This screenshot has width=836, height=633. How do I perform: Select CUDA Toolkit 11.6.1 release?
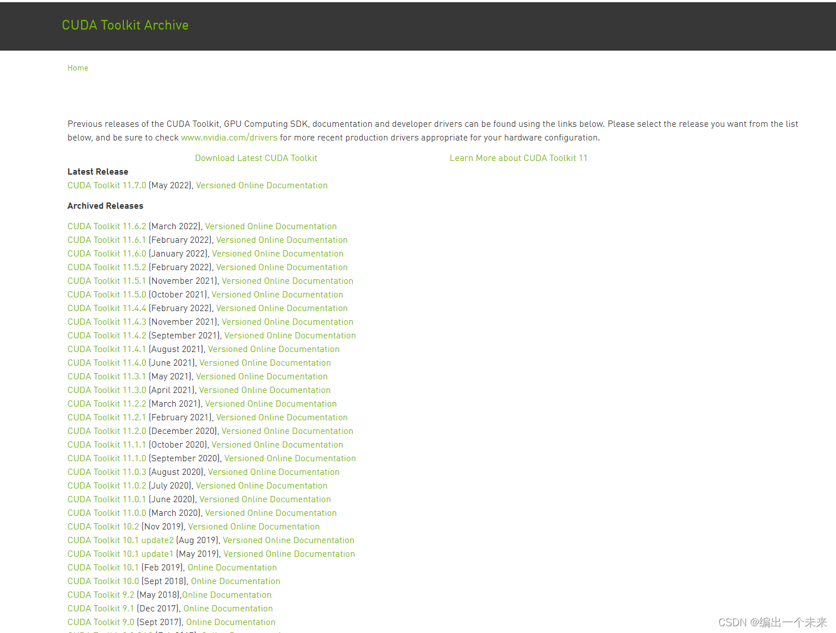tap(107, 240)
